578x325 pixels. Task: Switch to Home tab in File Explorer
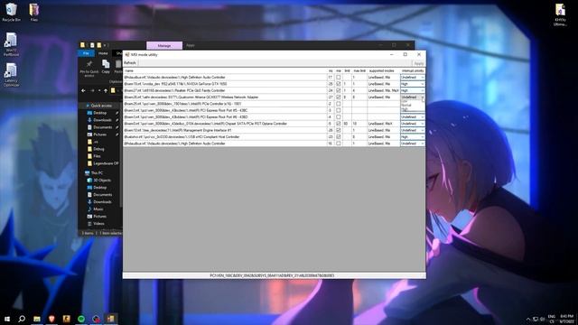point(103,53)
